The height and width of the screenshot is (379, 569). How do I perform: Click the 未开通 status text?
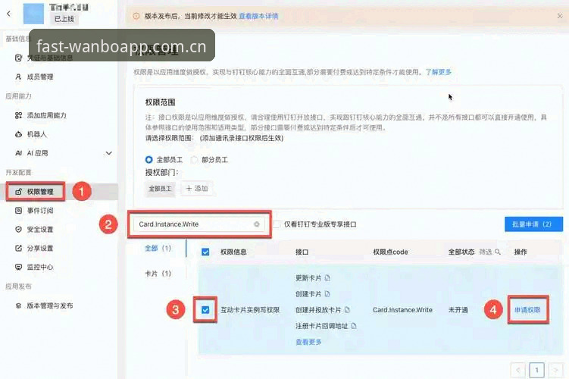pyautogui.click(x=458, y=310)
